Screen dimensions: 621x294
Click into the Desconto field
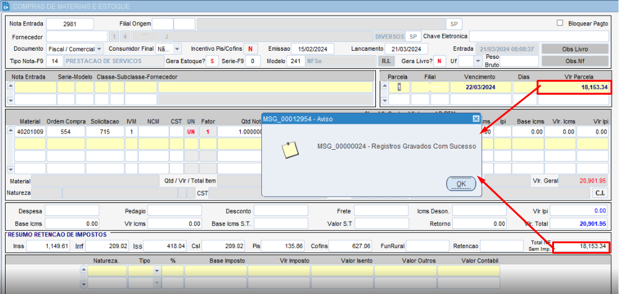[x=281, y=211]
